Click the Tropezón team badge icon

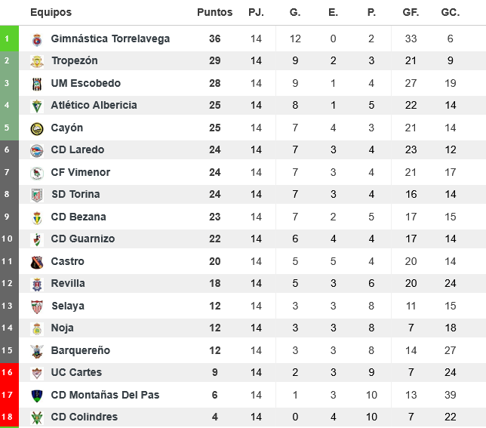pyautogui.click(x=36, y=61)
